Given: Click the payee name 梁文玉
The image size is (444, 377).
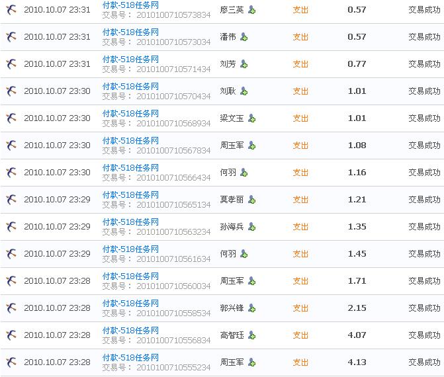Looking at the screenshot, I should pos(232,118).
